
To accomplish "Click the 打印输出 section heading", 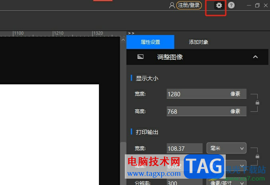I will coord(147,132).
